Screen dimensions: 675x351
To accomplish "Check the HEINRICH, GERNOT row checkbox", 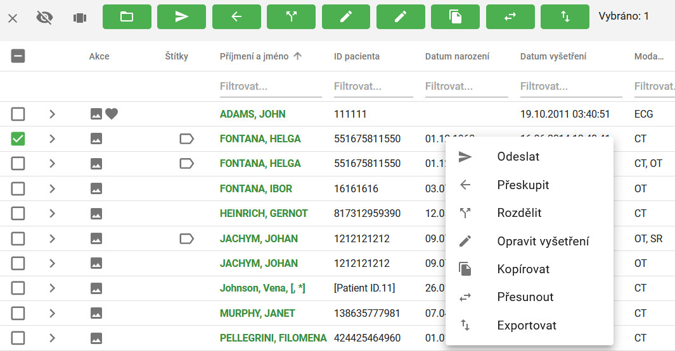I will [18, 214].
